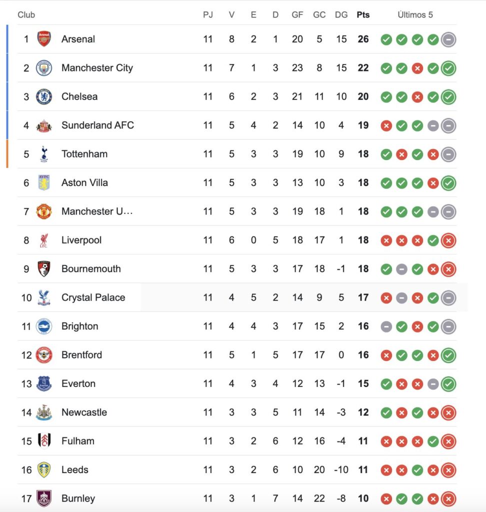Viewport: 486px width, 512px height.
Task: Click the Club column header
Action: [x=26, y=15]
